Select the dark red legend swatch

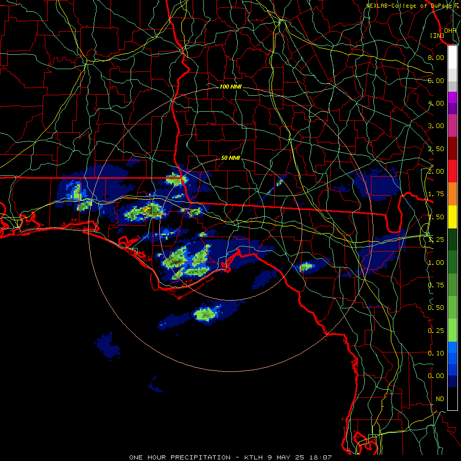pyautogui.click(x=452, y=149)
